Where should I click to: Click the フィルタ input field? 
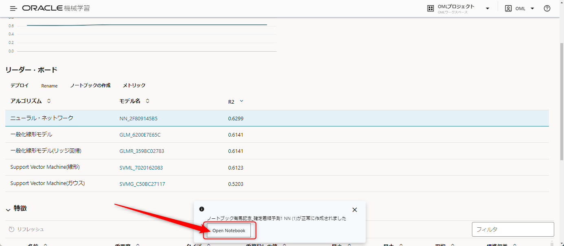513,229
